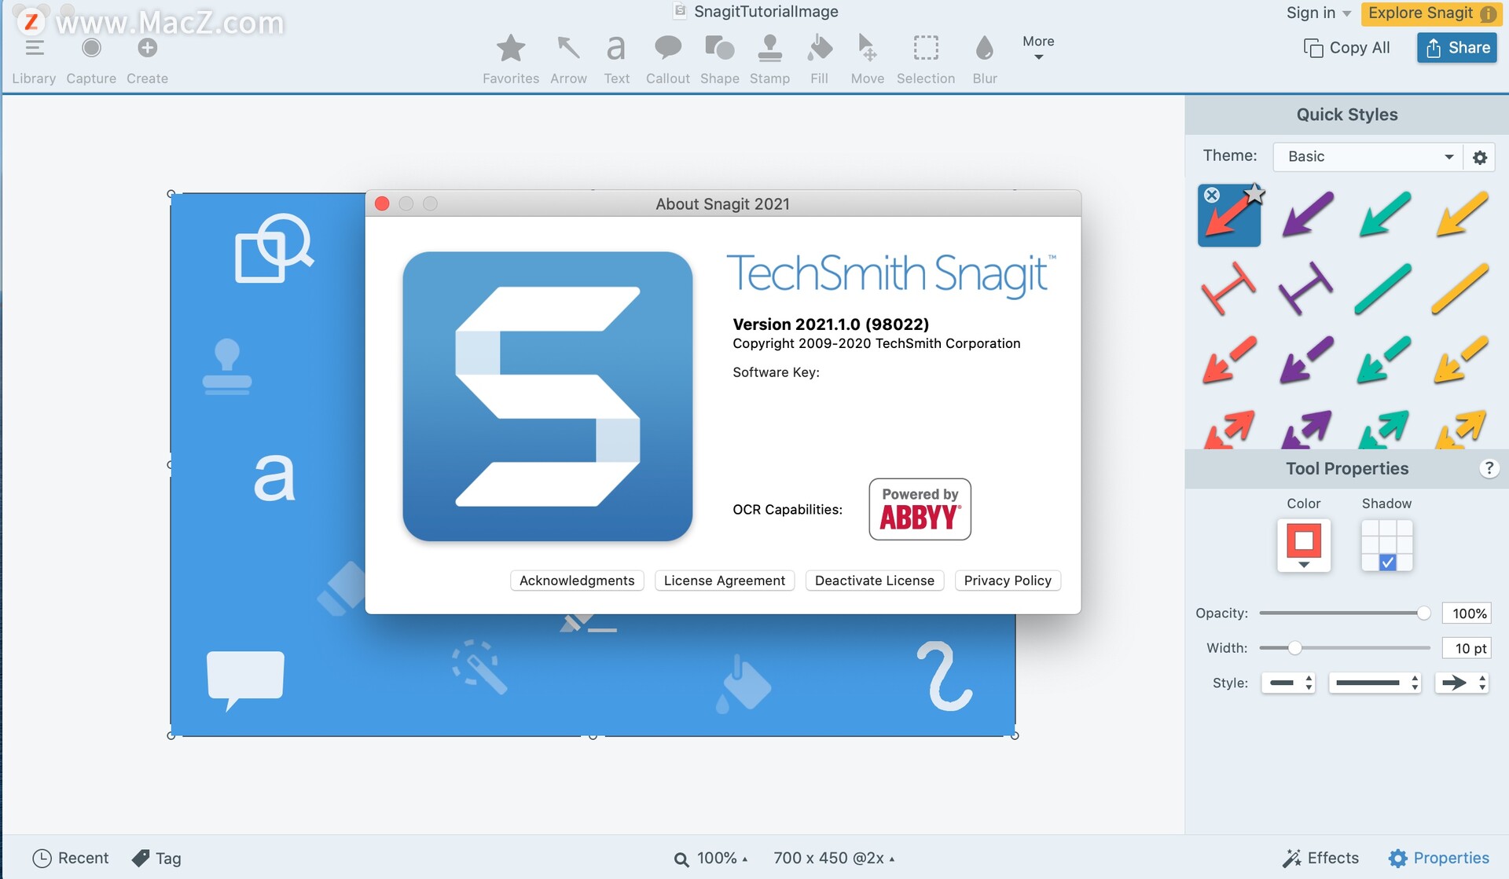
Task: Choose the red dashed arrow style
Action: [x=1228, y=360]
